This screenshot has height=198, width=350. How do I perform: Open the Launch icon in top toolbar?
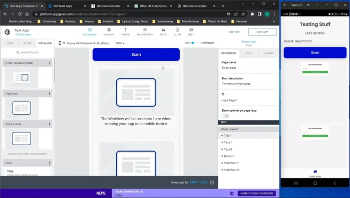pos(109,30)
